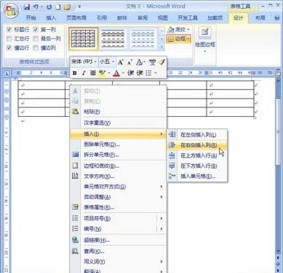Enable the 汇总行 checkbox
This screenshot has width=283, height=273.
(9, 38)
